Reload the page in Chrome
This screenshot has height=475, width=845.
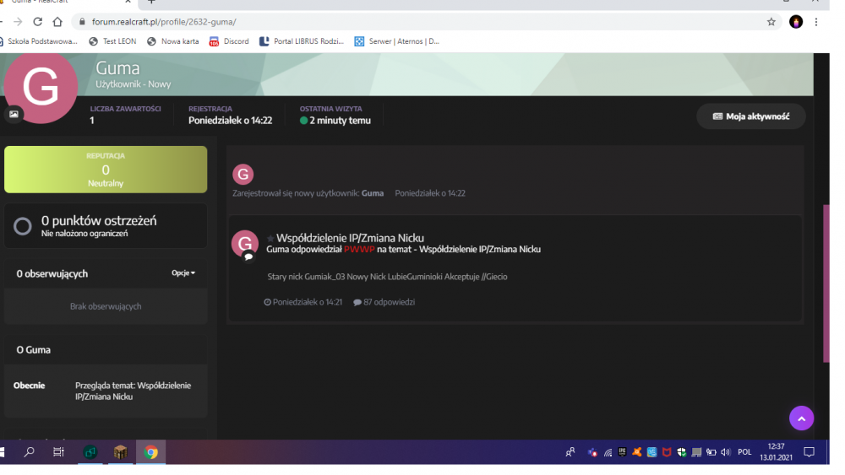coord(37,22)
